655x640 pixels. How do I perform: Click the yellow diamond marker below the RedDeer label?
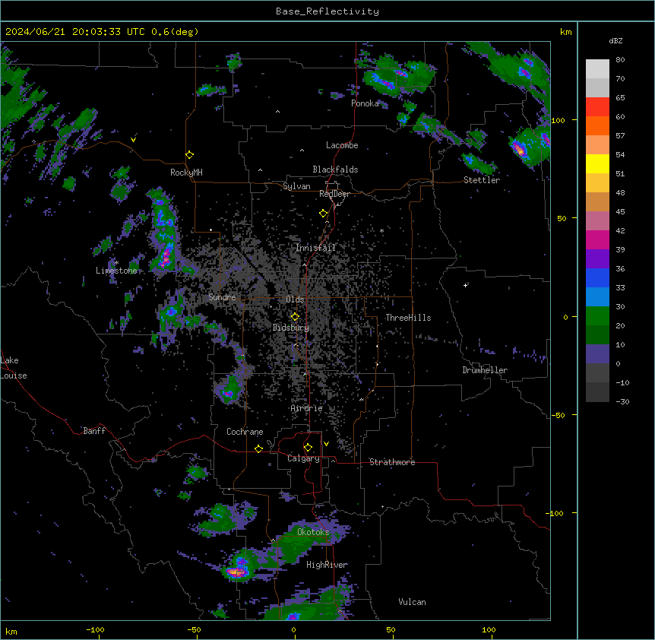coord(324,214)
